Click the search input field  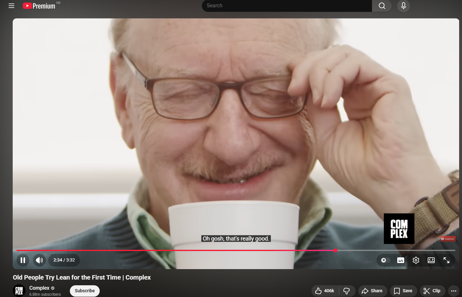(x=286, y=6)
